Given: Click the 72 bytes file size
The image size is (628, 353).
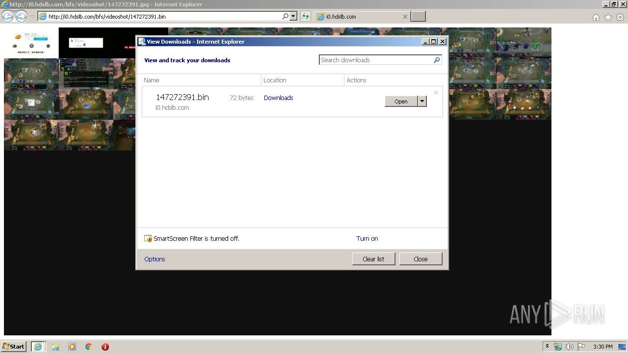Looking at the screenshot, I should coord(241,98).
